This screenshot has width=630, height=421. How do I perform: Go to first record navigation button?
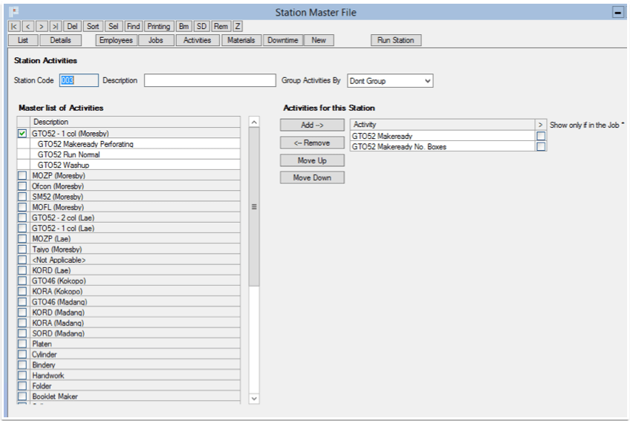click(x=14, y=27)
